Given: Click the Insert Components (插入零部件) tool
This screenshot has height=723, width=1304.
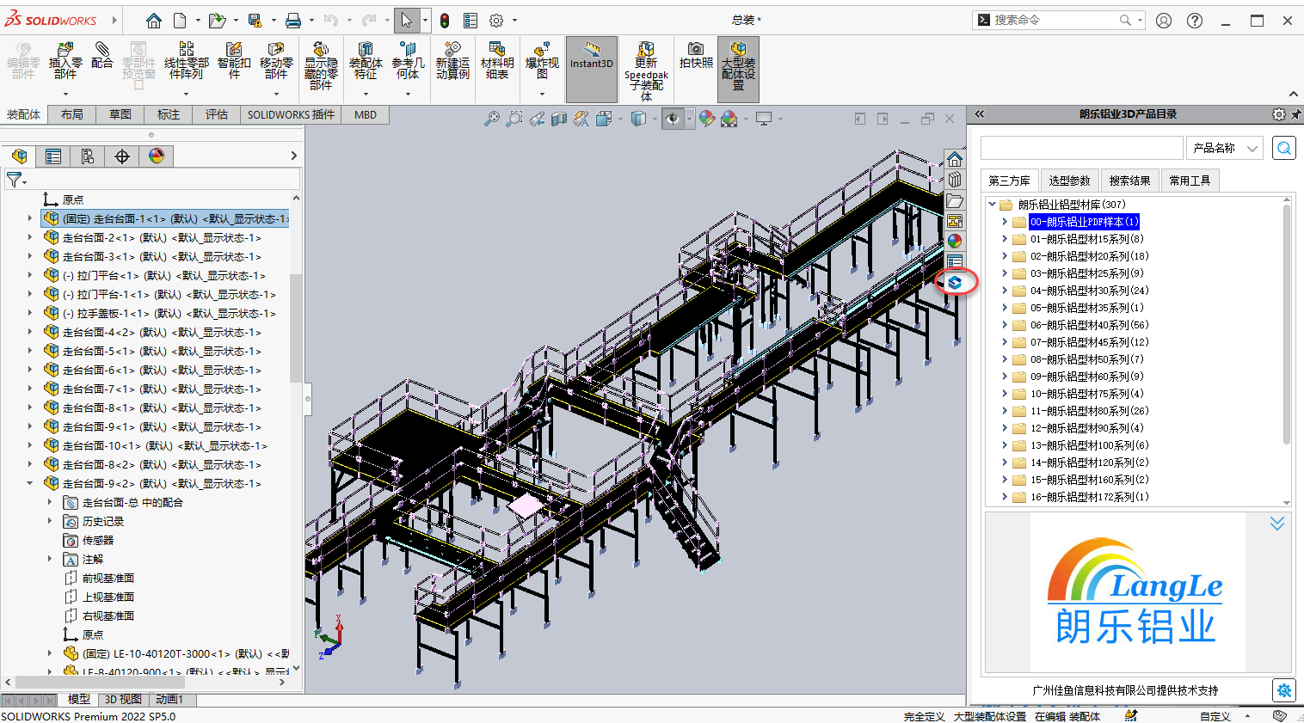Looking at the screenshot, I should 65,60.
